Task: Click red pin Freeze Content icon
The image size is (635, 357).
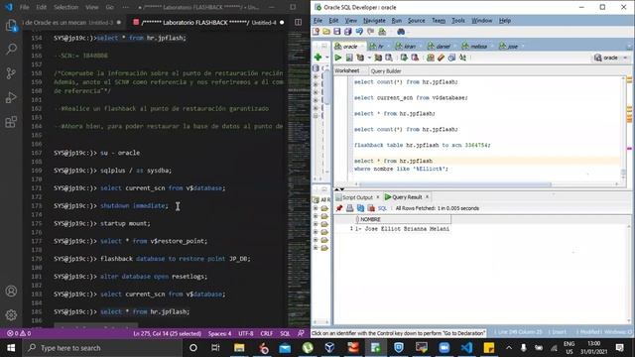Action: (339, 208)
